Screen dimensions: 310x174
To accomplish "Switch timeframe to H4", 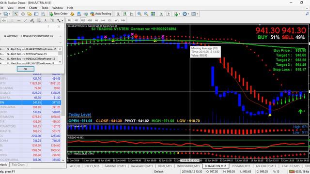I will tap(103, 20).
